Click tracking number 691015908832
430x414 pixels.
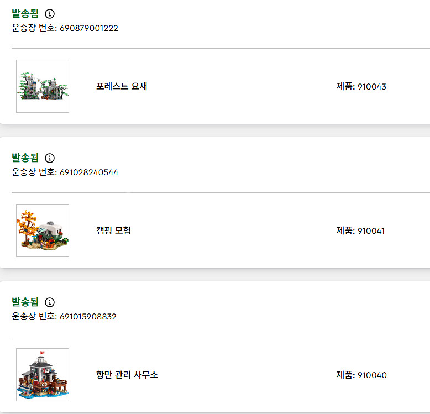tap(88, 317)
